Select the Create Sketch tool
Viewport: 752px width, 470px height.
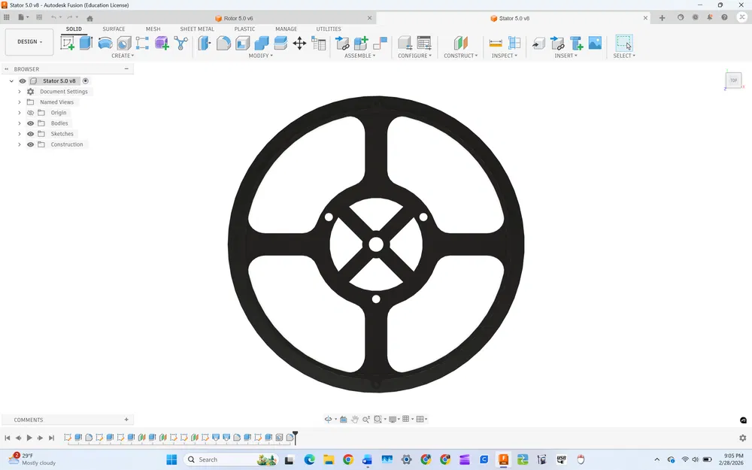pyautogui.click(x=67, y=43)
